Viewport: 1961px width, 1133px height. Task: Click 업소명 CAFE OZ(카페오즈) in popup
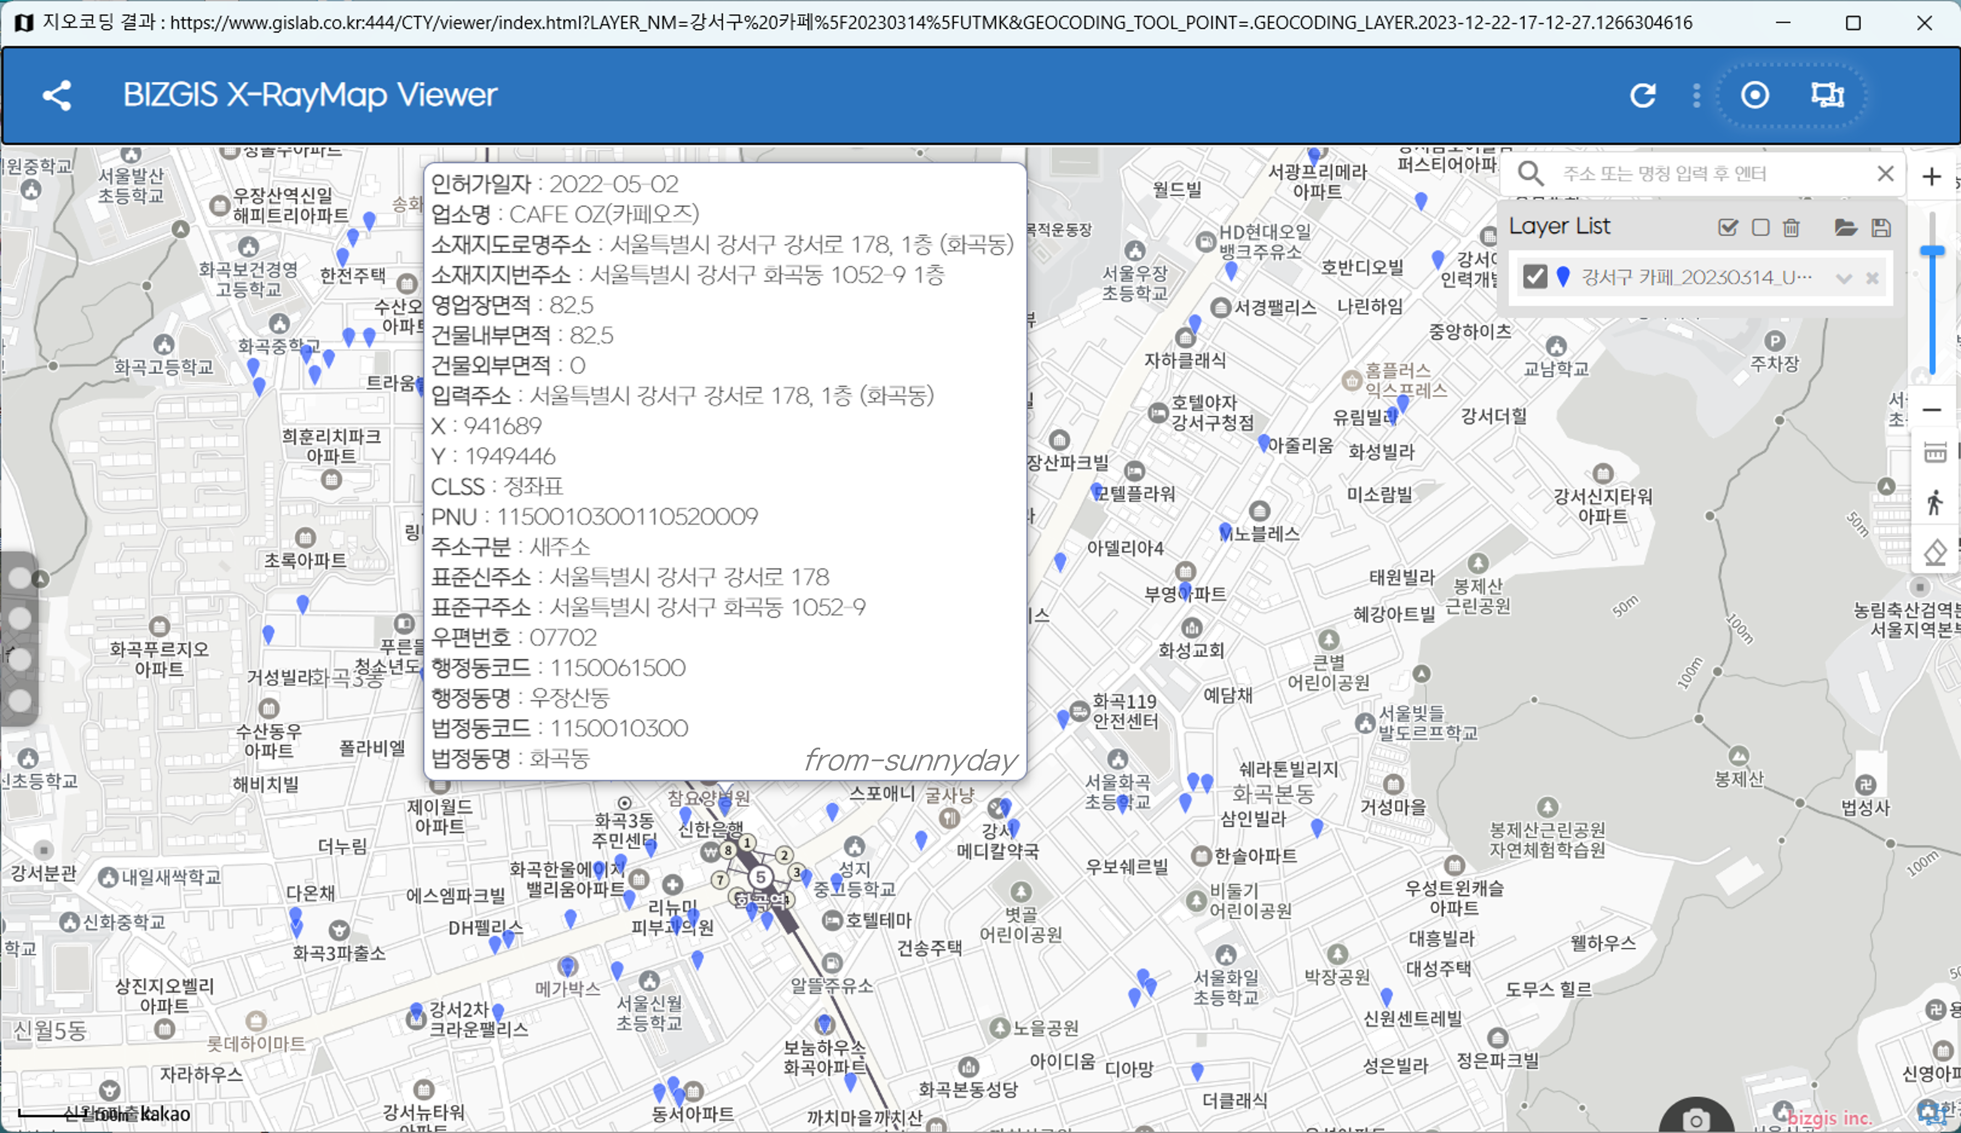point(565,214)
